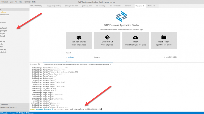
Task: Click terminal line inflating: no_device.png
Action: point(44,88)
